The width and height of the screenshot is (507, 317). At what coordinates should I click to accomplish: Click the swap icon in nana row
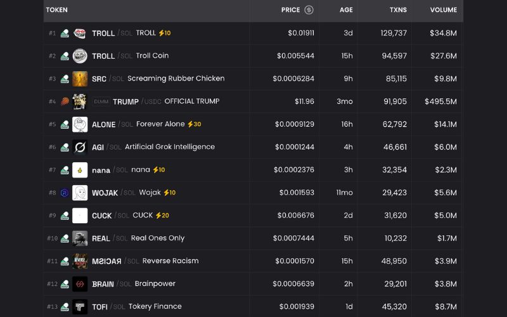pos(65,170)
